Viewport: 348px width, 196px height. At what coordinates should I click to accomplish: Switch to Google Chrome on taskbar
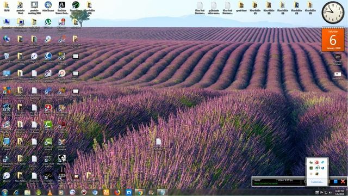click(x=140, y=192)
